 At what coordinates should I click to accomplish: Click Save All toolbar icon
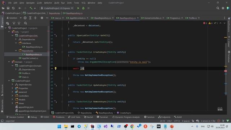click(8, 8)
